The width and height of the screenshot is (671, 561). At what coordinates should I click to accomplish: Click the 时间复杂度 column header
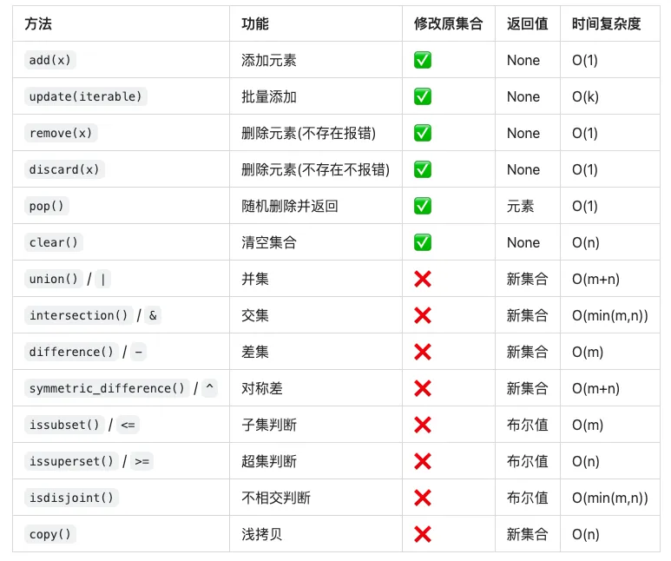coord(607,23)
